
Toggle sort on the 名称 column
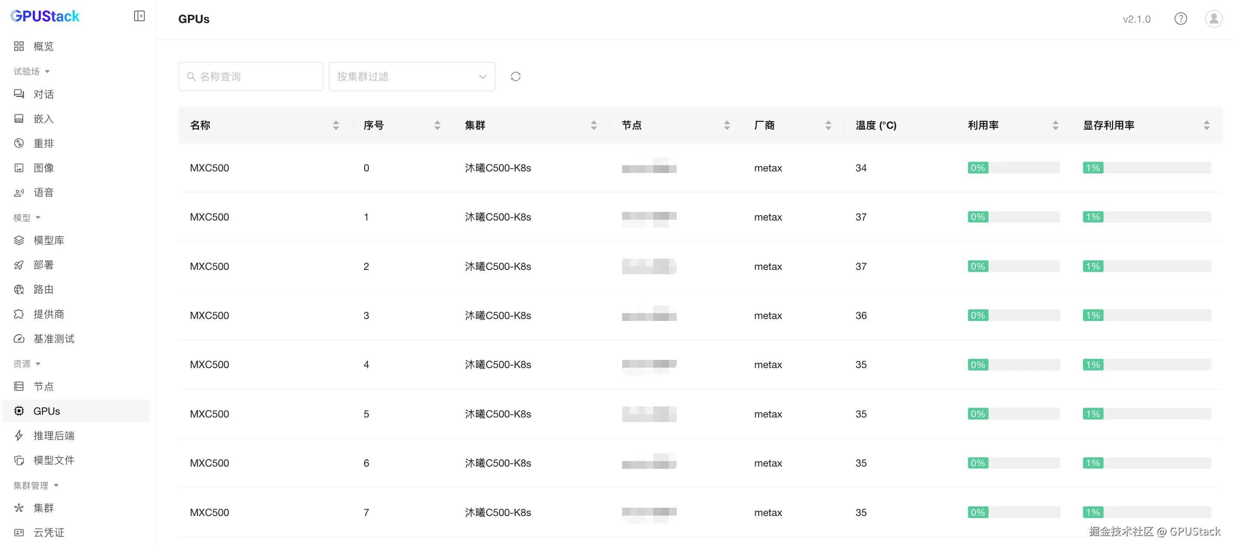[336, 125]
